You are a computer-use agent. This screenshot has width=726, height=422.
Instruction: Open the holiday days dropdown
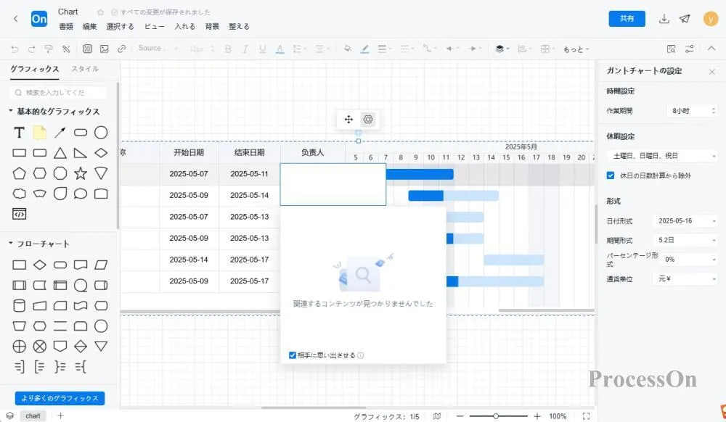(x=662, y=156)
